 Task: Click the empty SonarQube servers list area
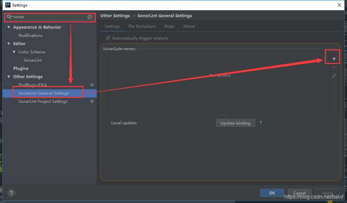click(x=220, y=84)
